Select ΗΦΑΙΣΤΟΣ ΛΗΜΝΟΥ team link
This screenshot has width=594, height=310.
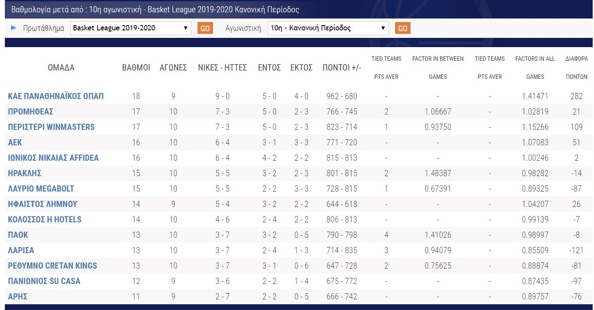click(x=43, y=204)
